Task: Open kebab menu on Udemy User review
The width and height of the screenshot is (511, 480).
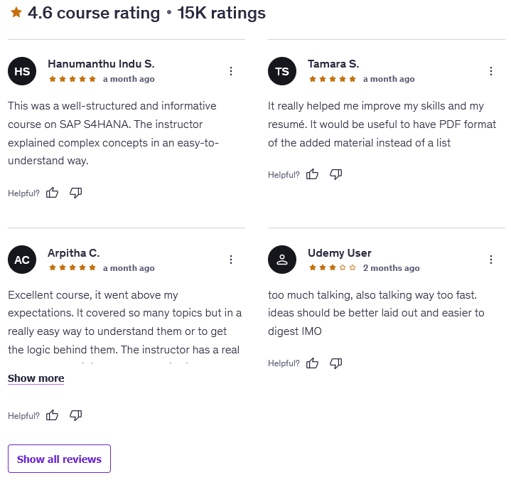Action: click(491, 260)
